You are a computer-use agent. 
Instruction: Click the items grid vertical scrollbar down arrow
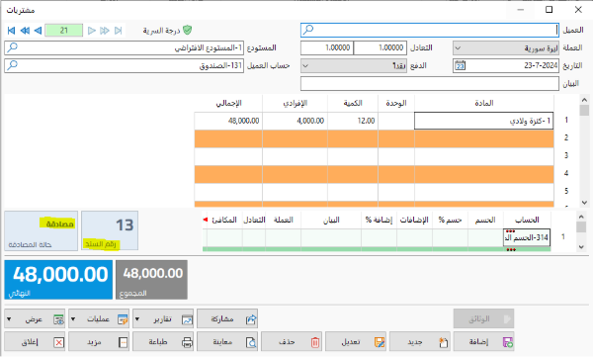(x=584, y=203)
